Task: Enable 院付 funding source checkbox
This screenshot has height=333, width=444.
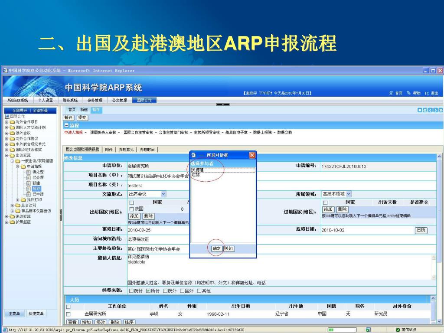Action: point(131,291)
